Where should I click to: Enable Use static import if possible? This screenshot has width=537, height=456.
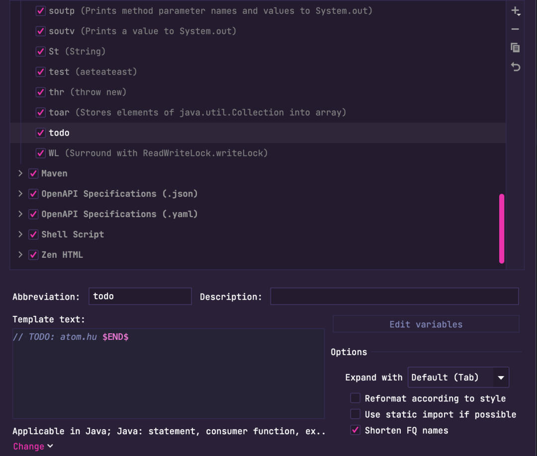pyautogui.click(x=356, y=414)
